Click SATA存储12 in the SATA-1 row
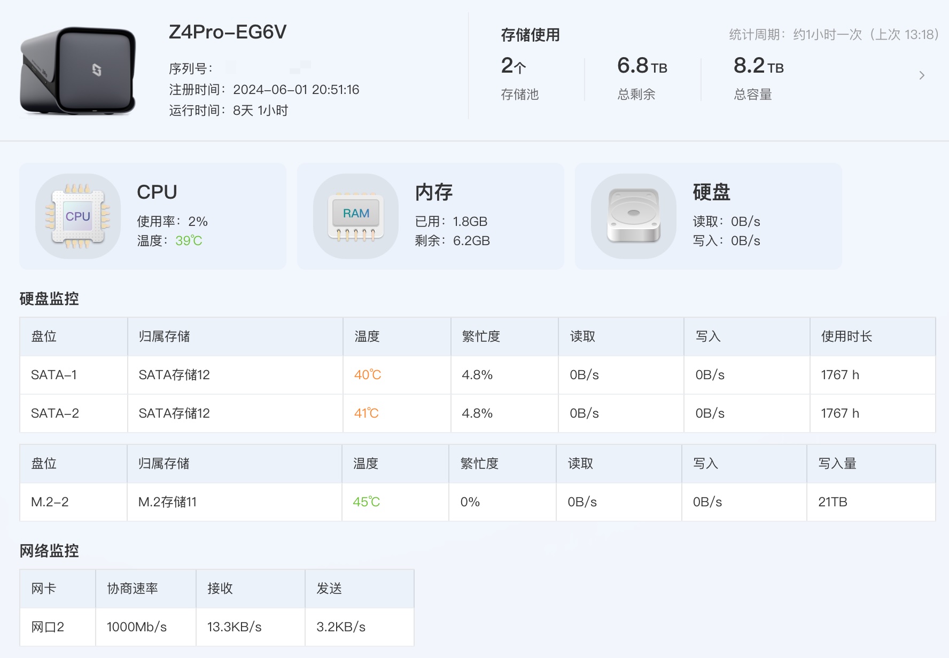The width and height of the screenshot is (949, 658). pos(174,375)
